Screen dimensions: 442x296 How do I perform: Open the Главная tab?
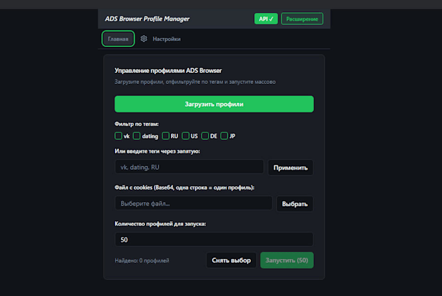tap(118, 38)
